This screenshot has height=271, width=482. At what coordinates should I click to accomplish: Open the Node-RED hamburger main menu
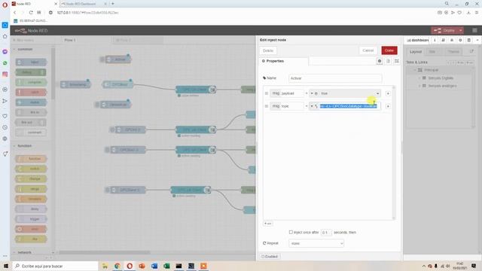pyautogui.click(x=474, y=30)
